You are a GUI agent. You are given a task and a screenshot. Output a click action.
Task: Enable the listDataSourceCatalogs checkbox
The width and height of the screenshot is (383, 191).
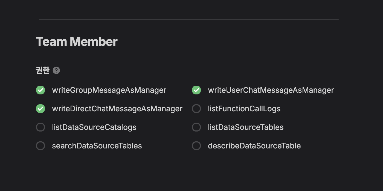point(40,127)
